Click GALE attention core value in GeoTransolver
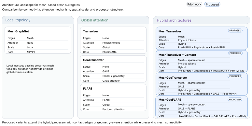252x126 pixels. [111, 81]
